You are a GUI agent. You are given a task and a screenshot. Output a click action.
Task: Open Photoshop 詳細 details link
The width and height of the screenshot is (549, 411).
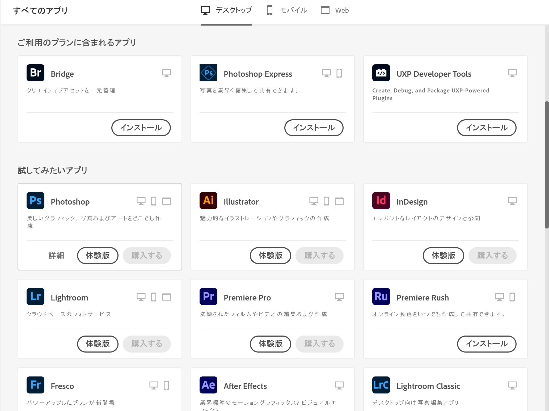coord(56,256)
